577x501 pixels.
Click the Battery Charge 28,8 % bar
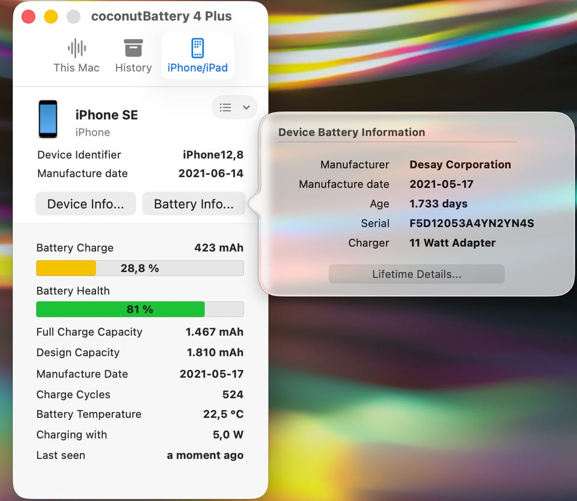pyautogui.click(x=140, y=268)
